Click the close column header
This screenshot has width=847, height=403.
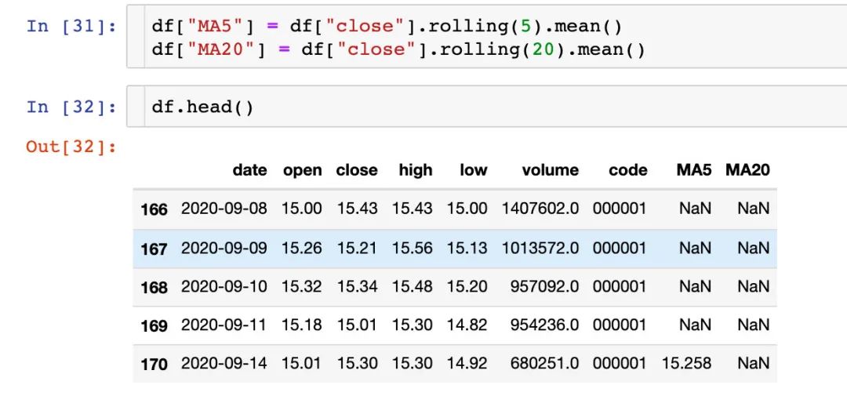[357, 170]
